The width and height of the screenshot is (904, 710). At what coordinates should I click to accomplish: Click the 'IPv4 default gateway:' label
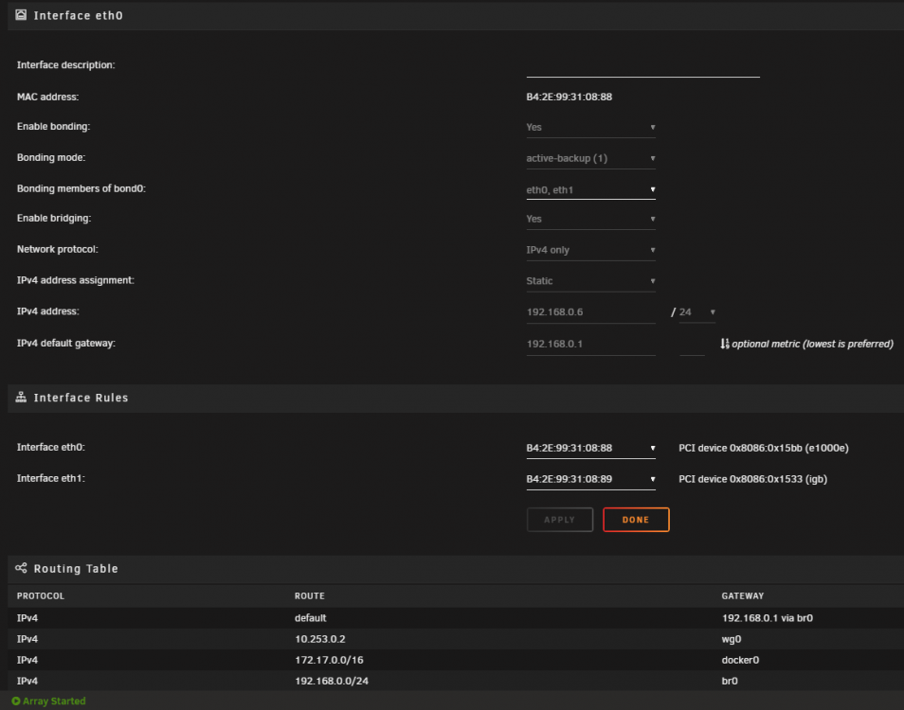(x=66, y=344)
